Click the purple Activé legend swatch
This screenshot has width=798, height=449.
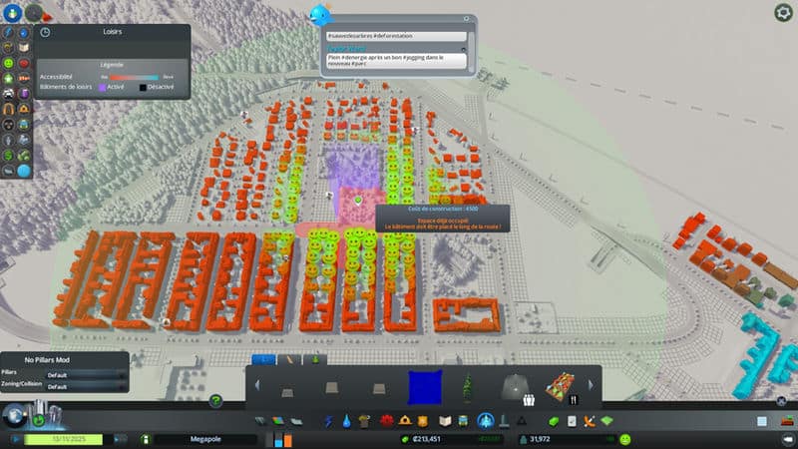pos(103,87)
